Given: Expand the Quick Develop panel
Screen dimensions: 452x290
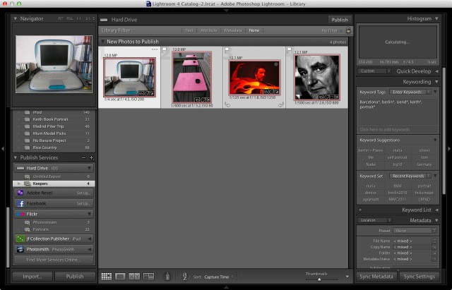Looking at the screenshot, I should pyautogui.click(x=436, y=71).
